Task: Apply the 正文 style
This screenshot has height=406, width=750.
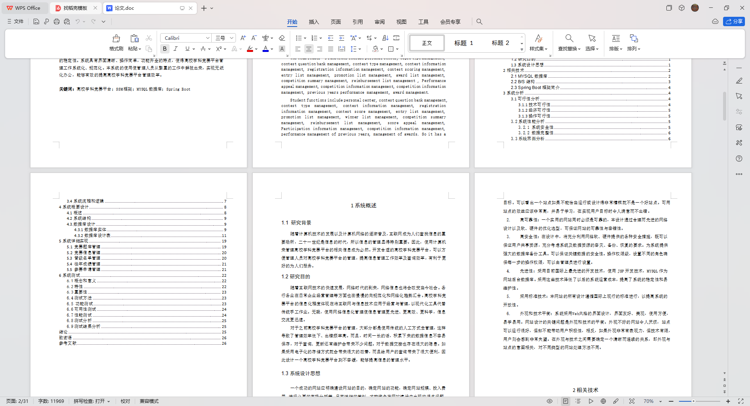Action: coord(427,43)
